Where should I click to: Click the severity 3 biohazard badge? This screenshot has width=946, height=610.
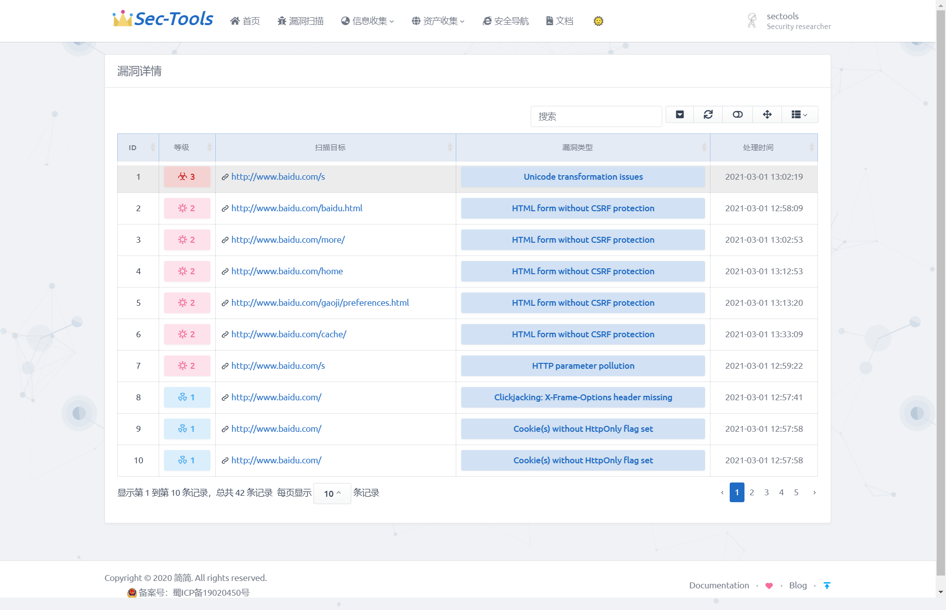point(187,177)
